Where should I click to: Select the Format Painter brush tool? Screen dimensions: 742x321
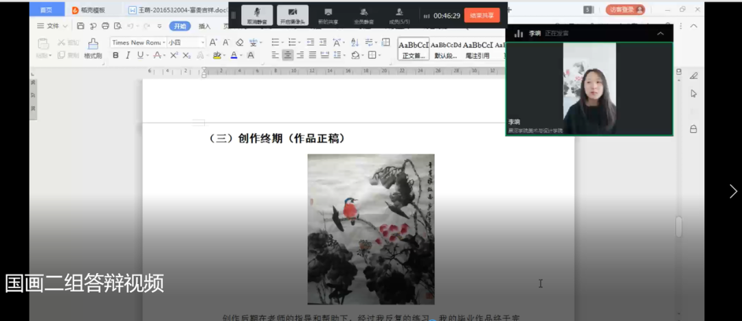tap(93, 47)
